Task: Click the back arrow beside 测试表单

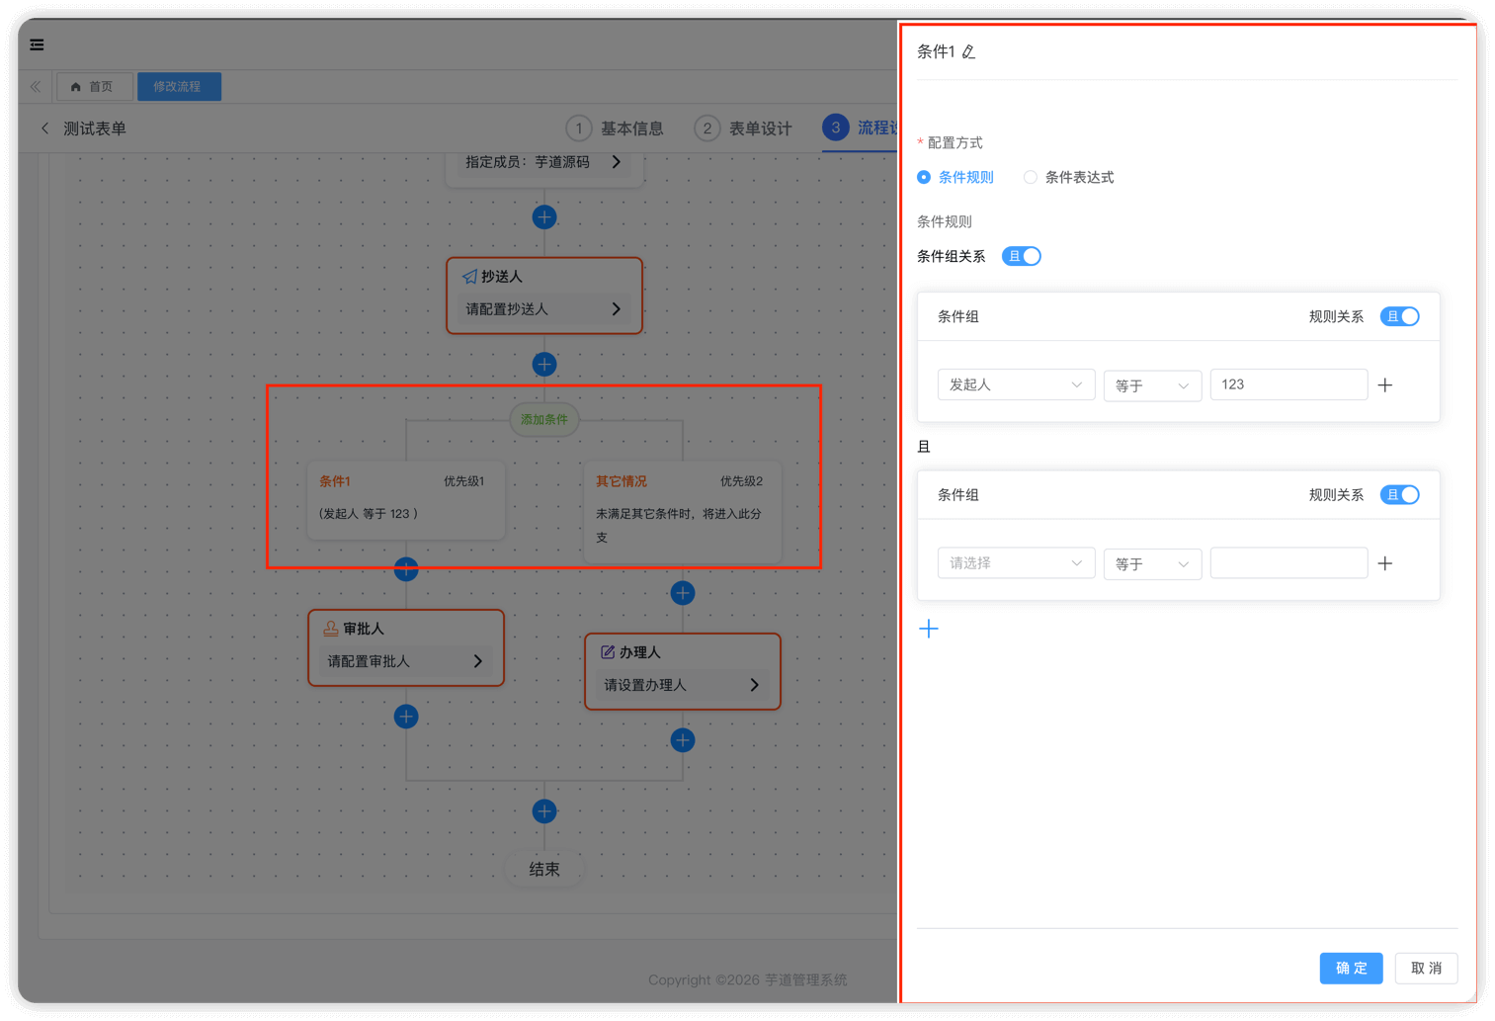Action: pos(45,128)
